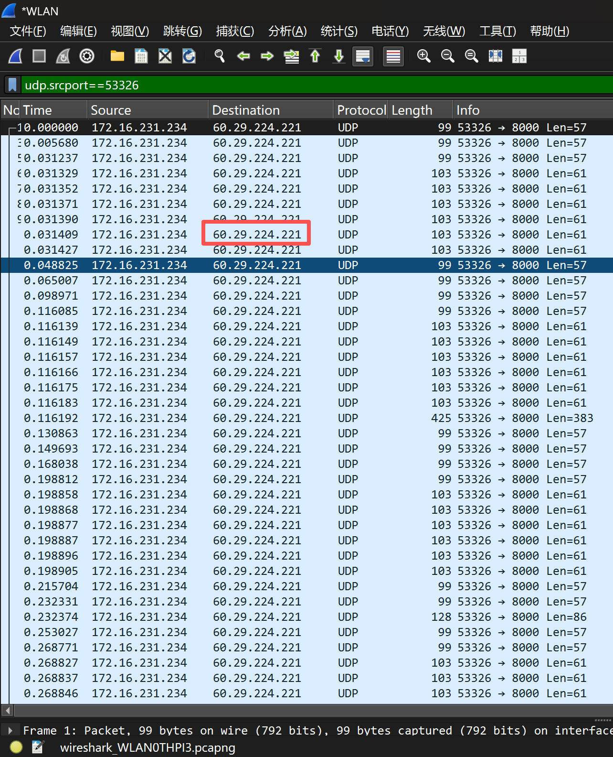The width and height of the screenshot is (613, 757).
Task: Save this capture file
Action: 141,56
